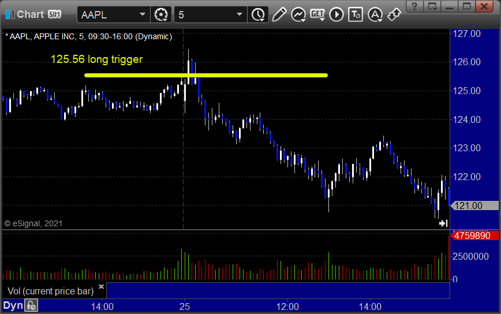The image size is (501, 314).
Task: Click the chart title 'AAPL, APPLE INC, 5'
Action: (x=47, y=37)
